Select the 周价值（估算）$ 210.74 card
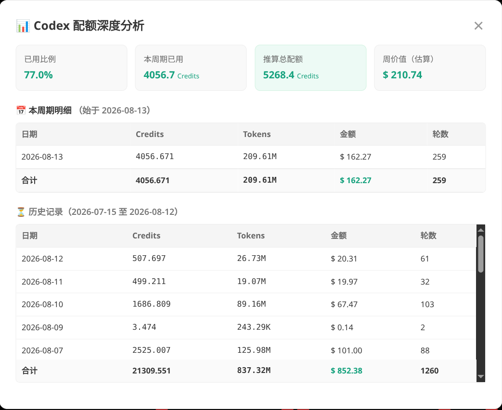502x410 pixels. [x=430, y=68]
